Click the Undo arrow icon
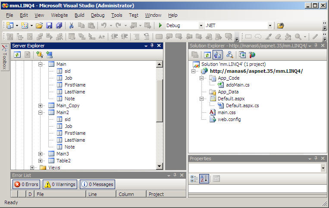329x208 pixels. coord(103,25)
